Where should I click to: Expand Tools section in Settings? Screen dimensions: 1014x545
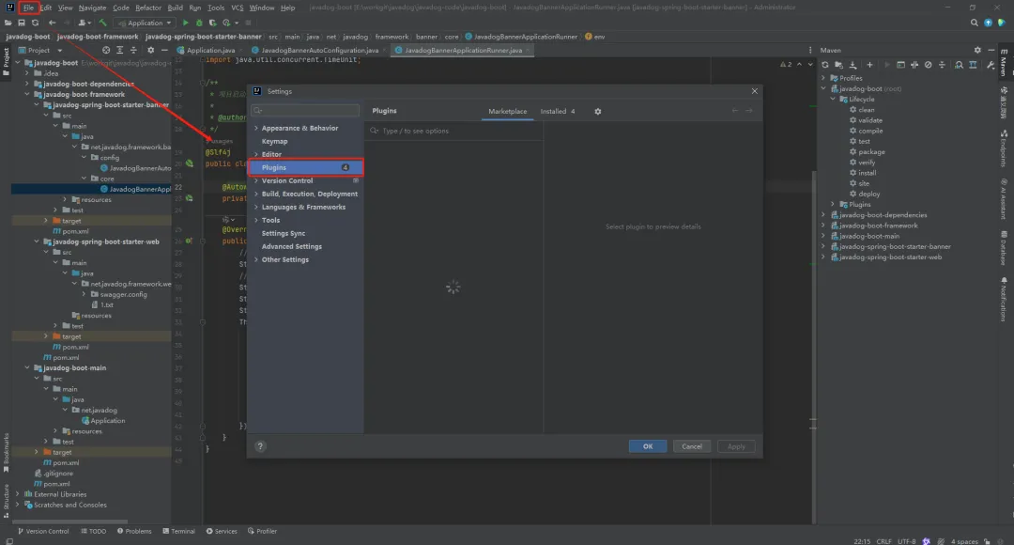pos(256,220)
